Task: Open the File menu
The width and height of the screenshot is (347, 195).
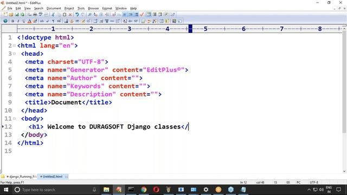Action: click(10, 9)
